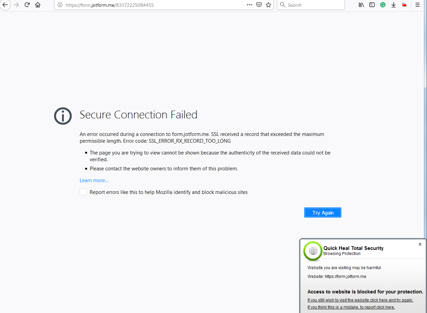Open the Firefox home page
427x313 pixels.
[38, 5]
